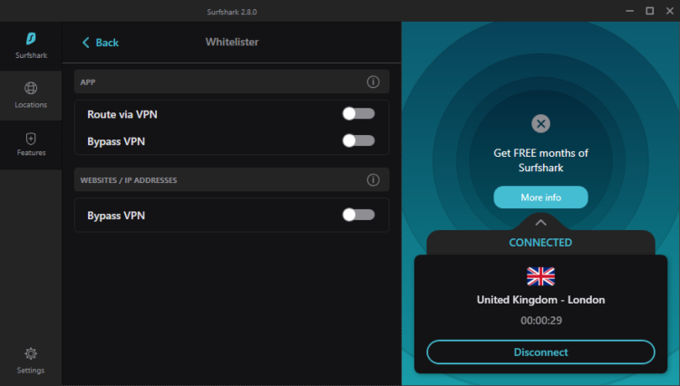Image resolution: width=680 pixels, height=386 pixels.
Task: Dismiss the free months promotion
Action: (540, 123)
